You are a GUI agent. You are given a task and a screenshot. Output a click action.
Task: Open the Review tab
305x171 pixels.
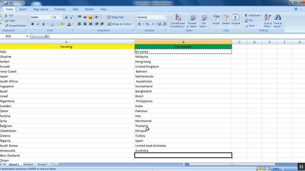[89, 9]
